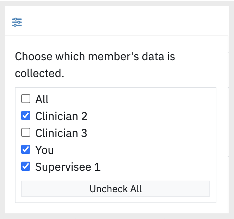Screen dimensions: 234x219
Task: Click the top slider line of the filter icon
Action: (x=17, y=19)
